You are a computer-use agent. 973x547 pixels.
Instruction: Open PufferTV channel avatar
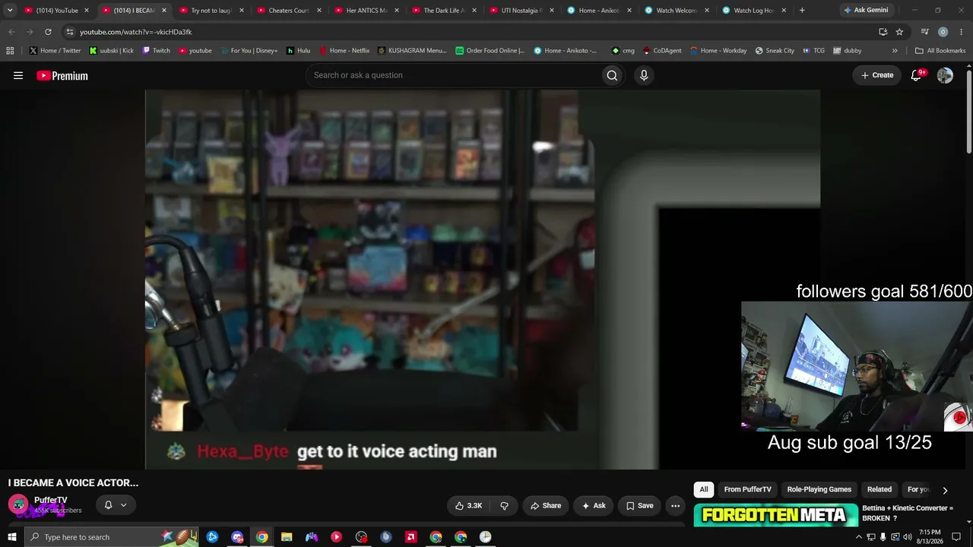coord(19,504)
